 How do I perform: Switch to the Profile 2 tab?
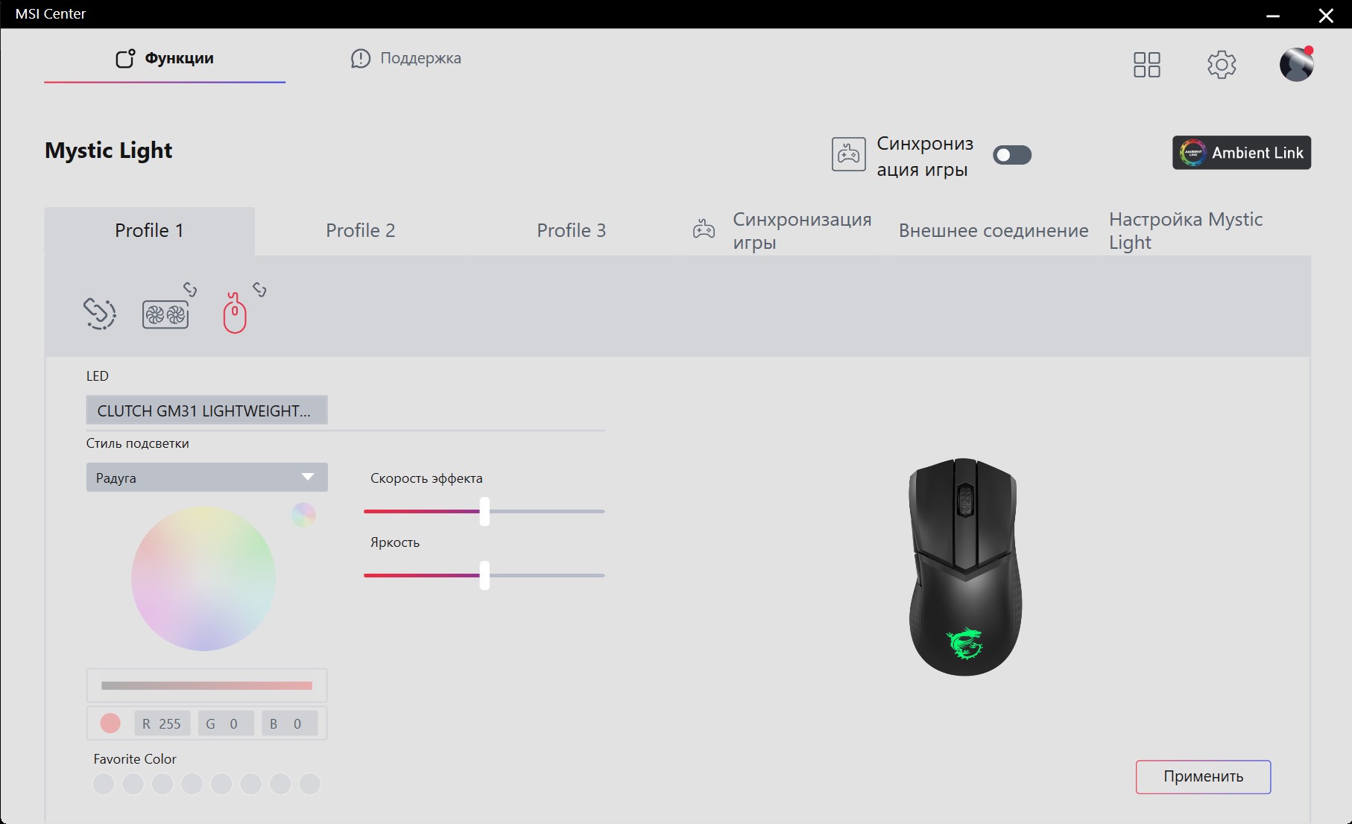point(360,231)
